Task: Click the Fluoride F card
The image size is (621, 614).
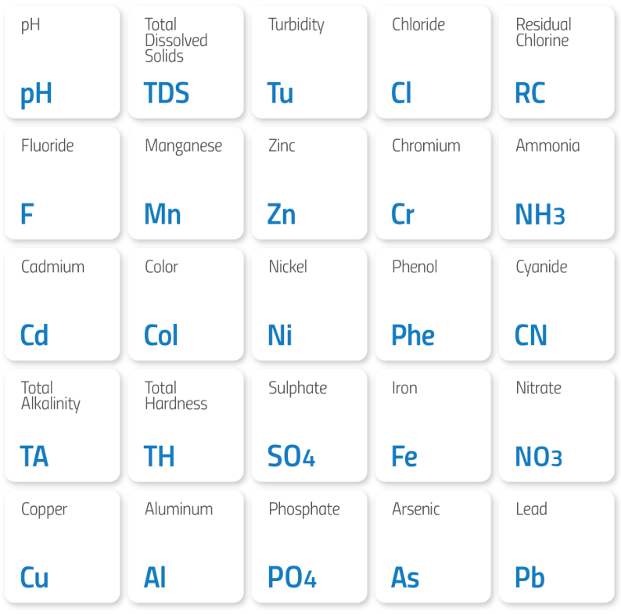Action: (x=63, y=183)
